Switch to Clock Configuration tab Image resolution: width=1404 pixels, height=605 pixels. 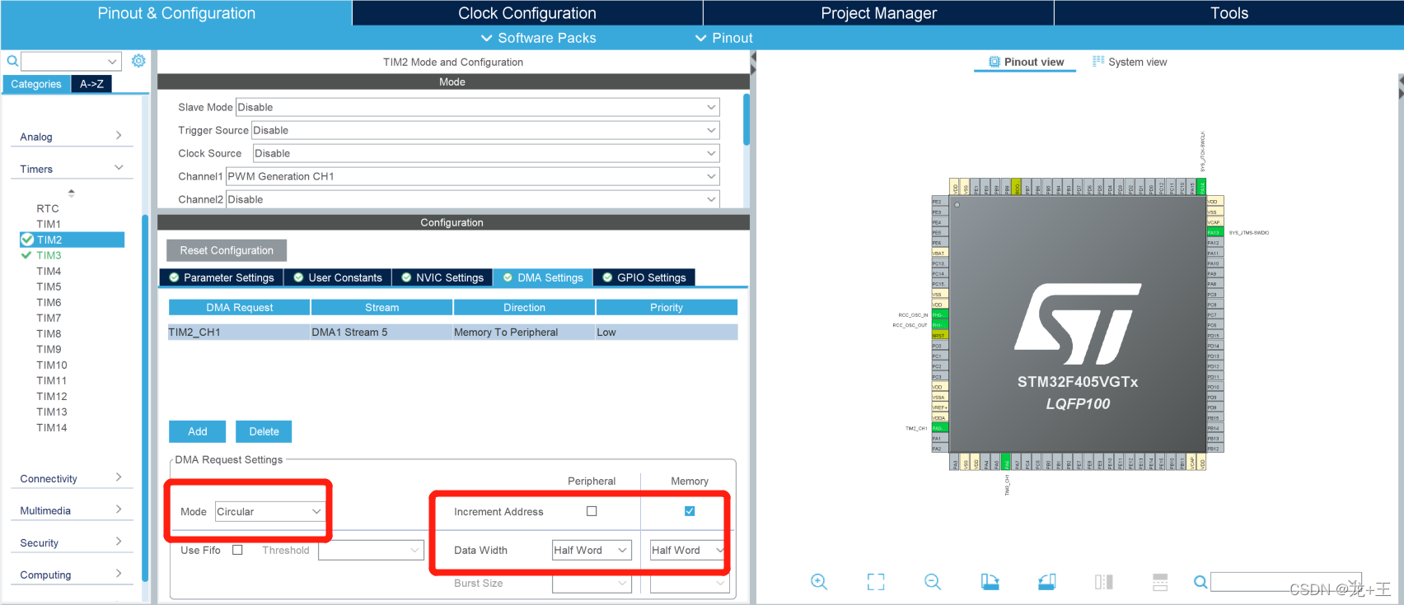coord(527,13)
